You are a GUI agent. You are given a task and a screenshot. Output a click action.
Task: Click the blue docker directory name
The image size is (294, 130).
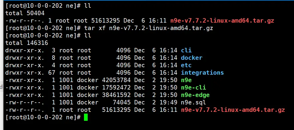[191, 58]
